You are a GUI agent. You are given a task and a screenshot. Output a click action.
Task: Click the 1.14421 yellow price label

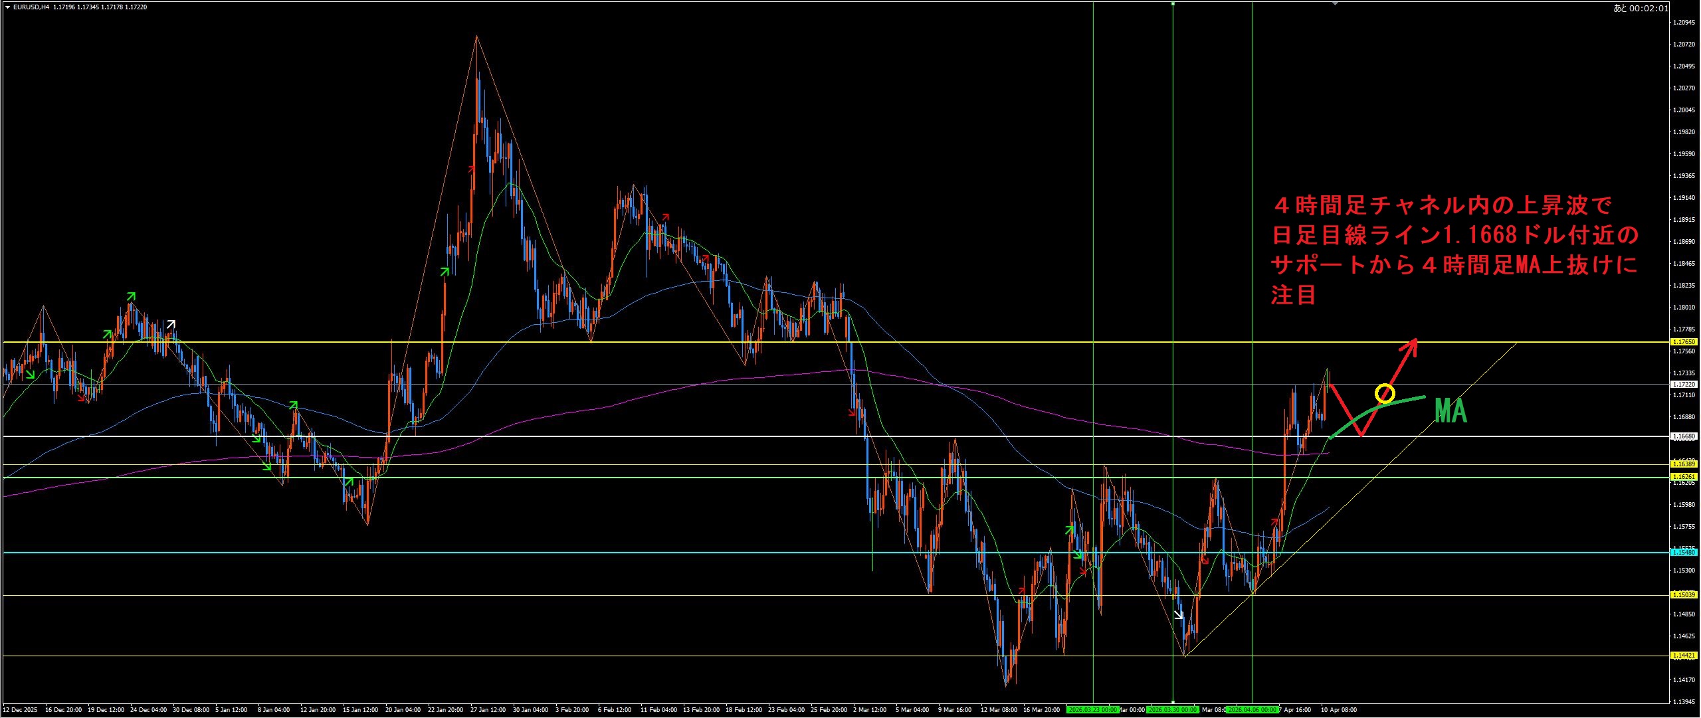click(x=1684, y=656)
